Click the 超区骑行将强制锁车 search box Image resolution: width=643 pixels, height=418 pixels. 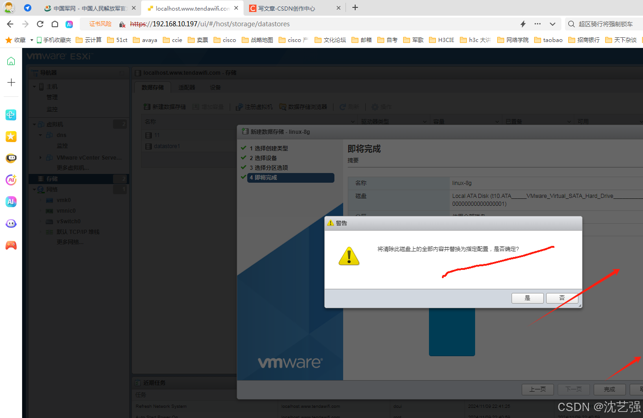(605, 24)
